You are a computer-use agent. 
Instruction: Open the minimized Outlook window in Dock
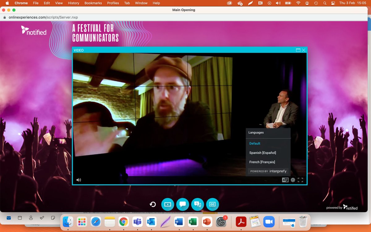289,222
